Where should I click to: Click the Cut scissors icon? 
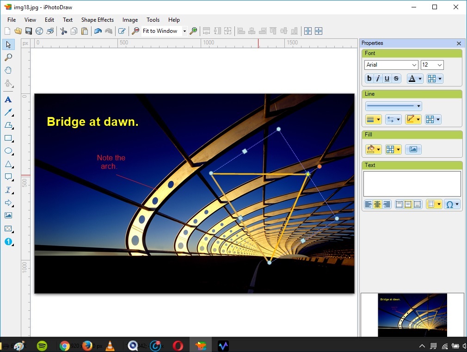click(x=63, y=31)
